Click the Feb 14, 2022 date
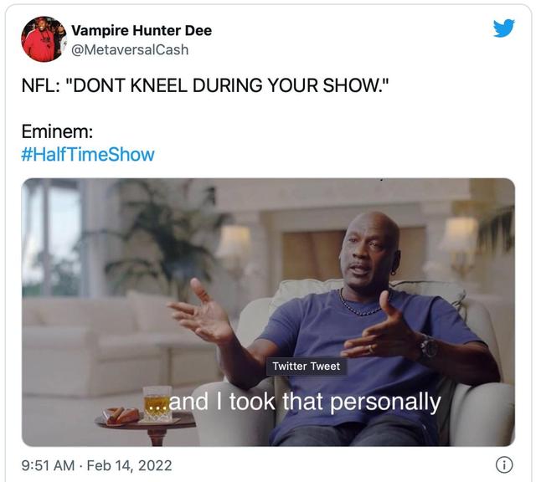Screen dimensions: 536x482 click(x=129, y=465)
